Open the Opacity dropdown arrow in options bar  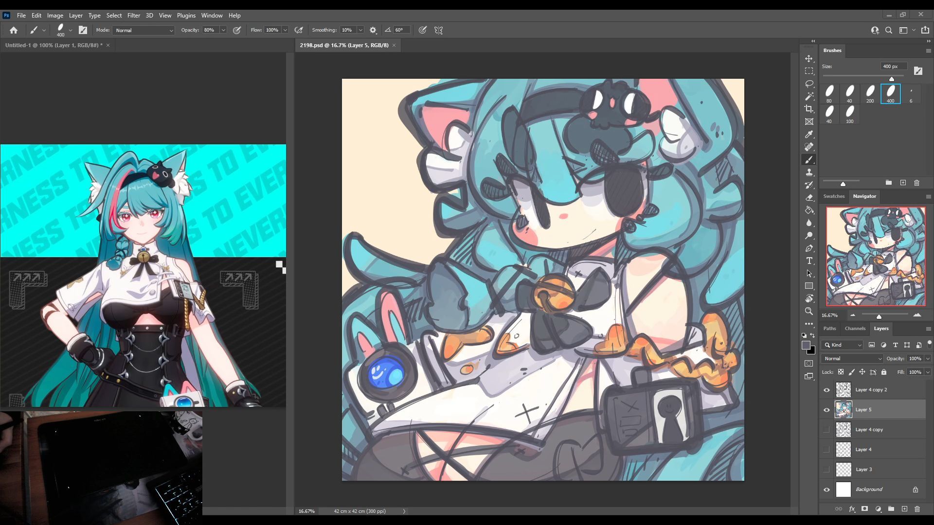[223, 30]
